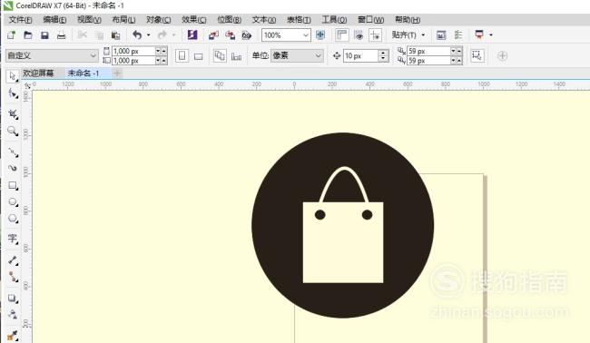Select the Freehand tool
This screenshot has width=590, height=343.
[x=13, y=152]
